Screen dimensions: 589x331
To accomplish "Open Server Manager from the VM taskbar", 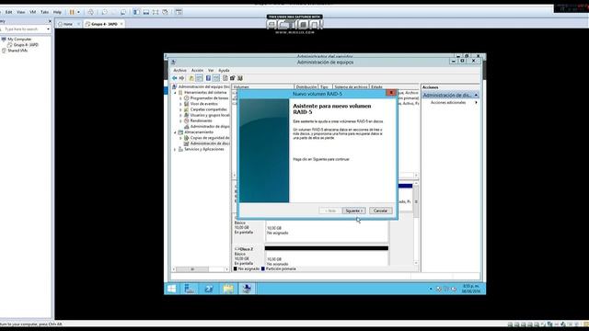I will [x=190, y=289].
